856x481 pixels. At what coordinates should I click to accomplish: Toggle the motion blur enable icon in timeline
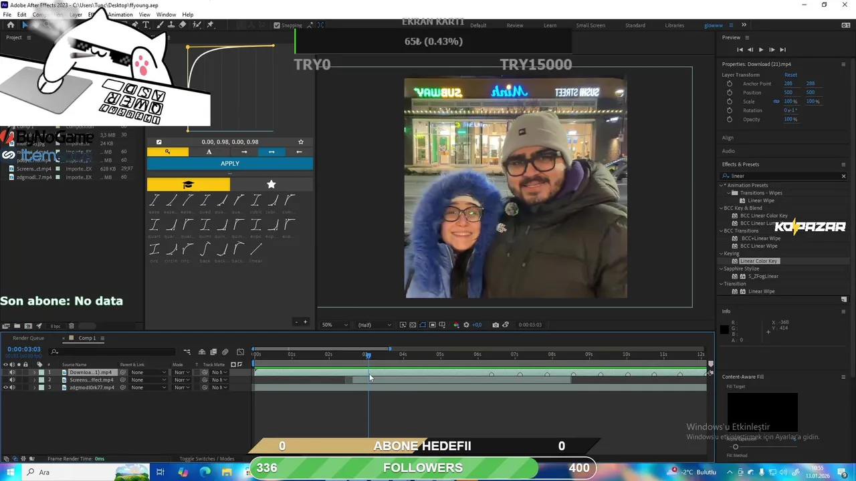point(225,352)
